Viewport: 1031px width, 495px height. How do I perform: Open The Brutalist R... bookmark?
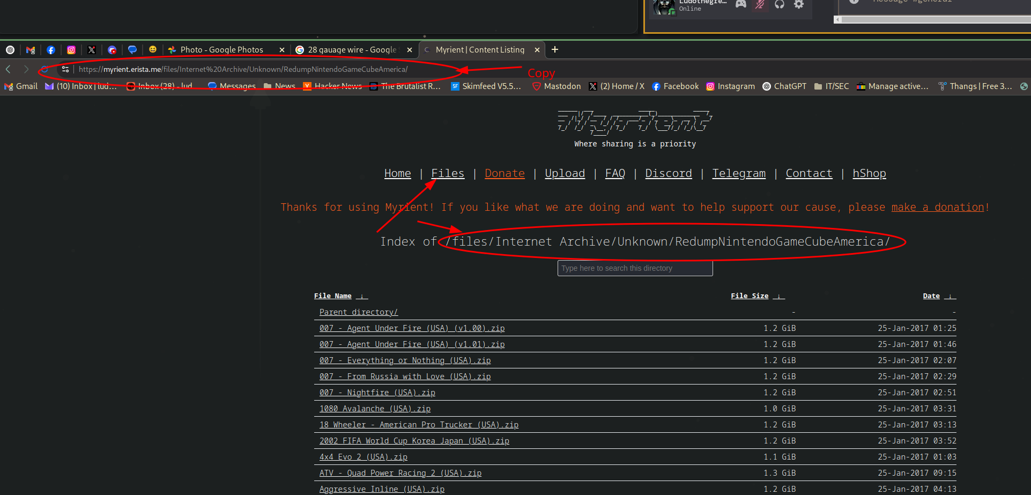coord(405,86)
